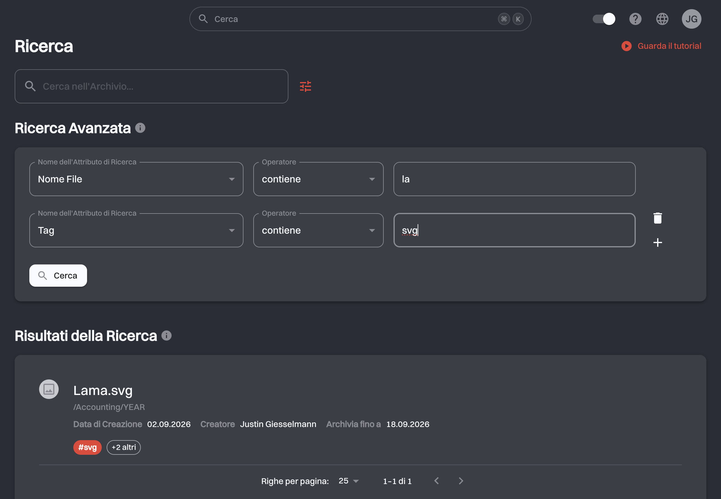Click the ⌘ shortcut key badge in search

(x=504, y=19)
